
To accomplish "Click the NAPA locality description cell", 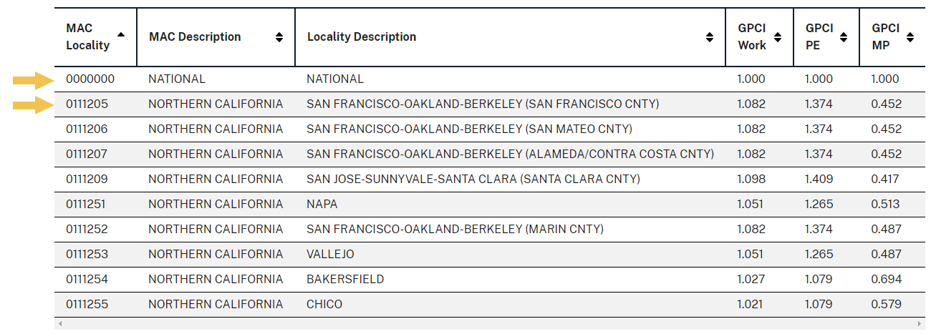I will (x=322, y=205).
